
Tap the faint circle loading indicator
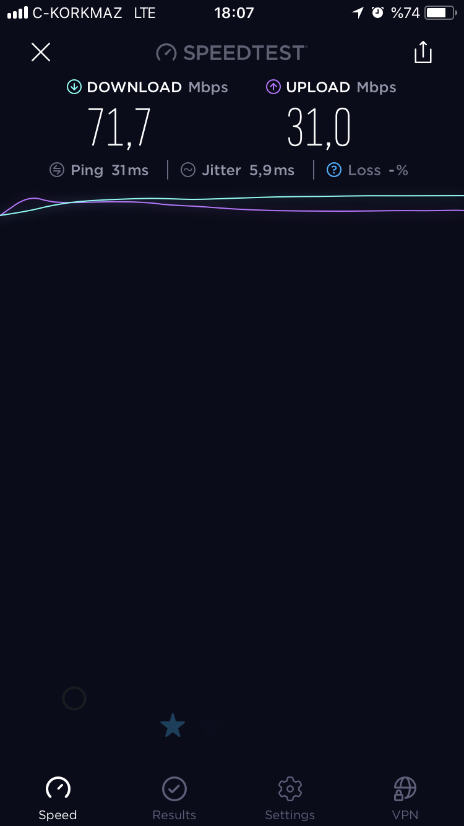(74, 698)
